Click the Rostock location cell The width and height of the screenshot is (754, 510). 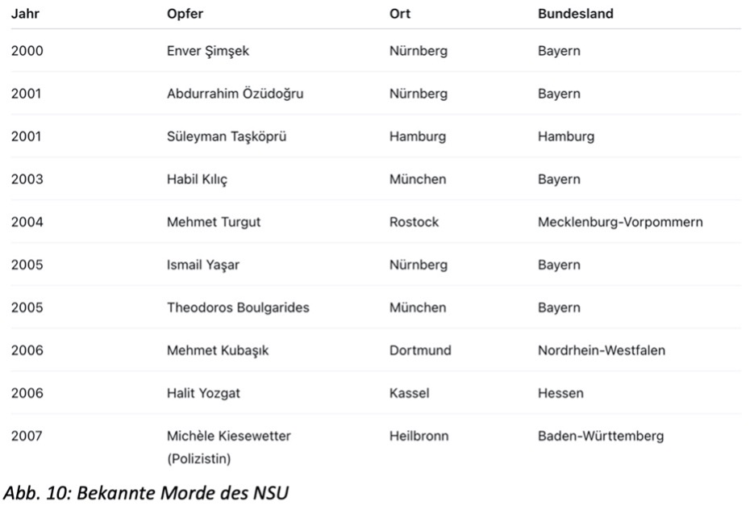(x=414, y=222)
